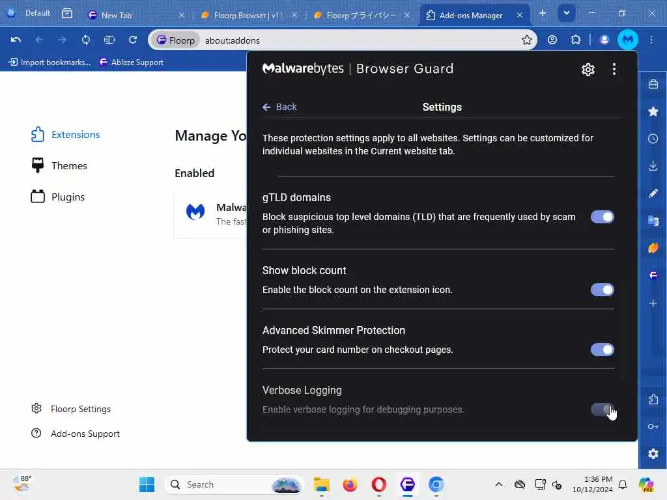Viewport: 667px width, 500px height.
Task: Go back from Browser Guard Settings
Action: point(279,107)
